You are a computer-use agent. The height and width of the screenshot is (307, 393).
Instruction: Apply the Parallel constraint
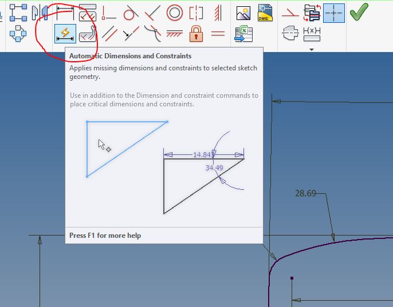tap(109, 34)
